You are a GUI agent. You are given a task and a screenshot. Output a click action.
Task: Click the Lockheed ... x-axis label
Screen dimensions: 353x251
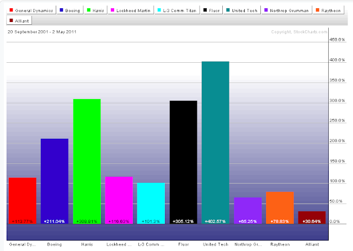119,244
